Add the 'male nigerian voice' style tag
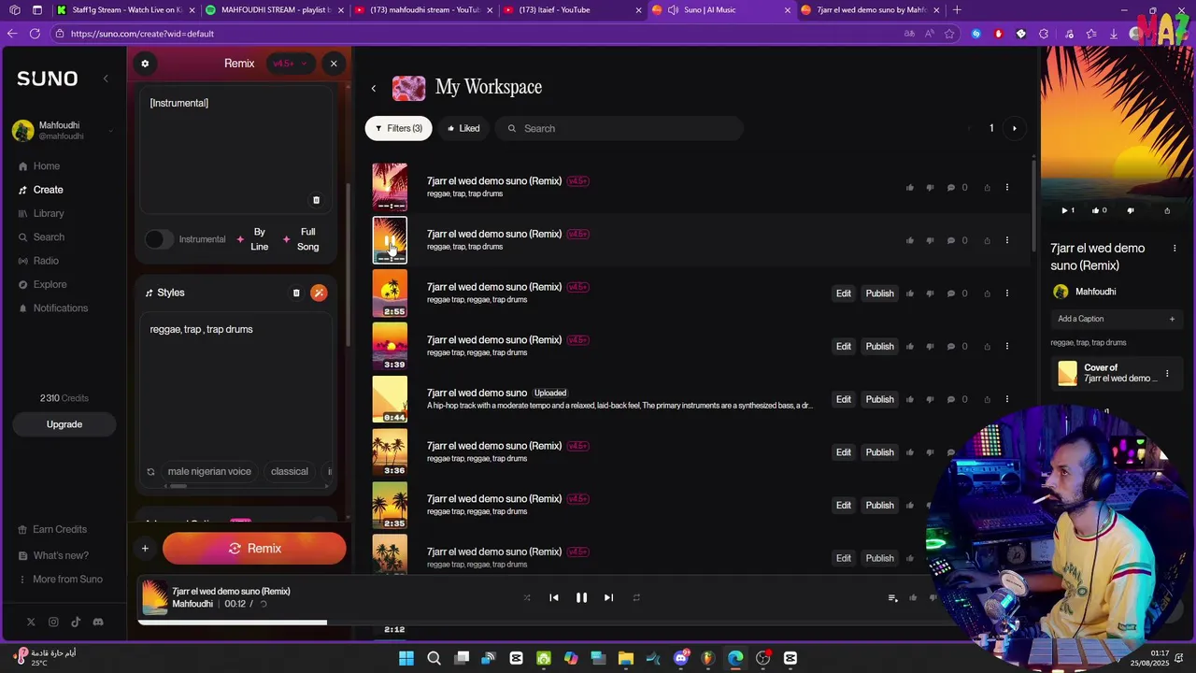The width and height of the screenshot is (1196, 673). coord(209,472)
